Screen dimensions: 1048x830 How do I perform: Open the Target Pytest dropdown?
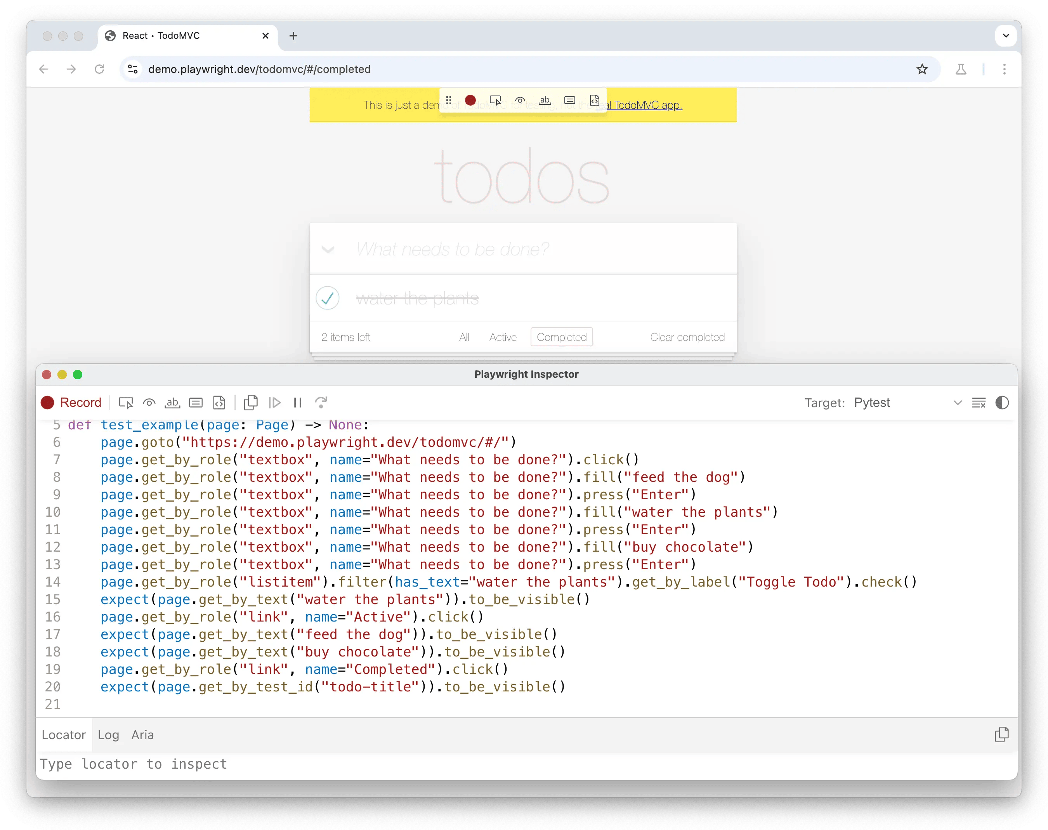pyautogui.click(x=907, y=403)
